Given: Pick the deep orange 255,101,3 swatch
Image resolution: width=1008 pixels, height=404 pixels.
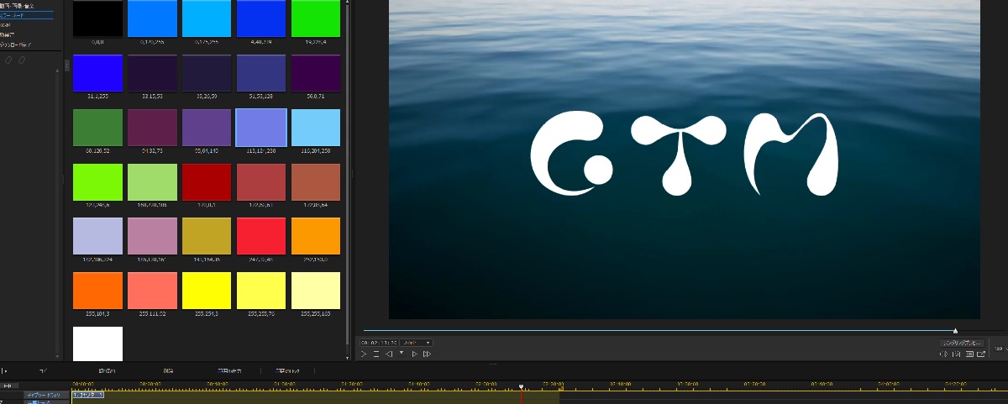Looking at the screenshot, I should 97,291.
